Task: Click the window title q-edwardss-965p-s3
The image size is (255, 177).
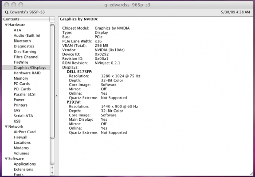Action: click(x=127, y=5)
